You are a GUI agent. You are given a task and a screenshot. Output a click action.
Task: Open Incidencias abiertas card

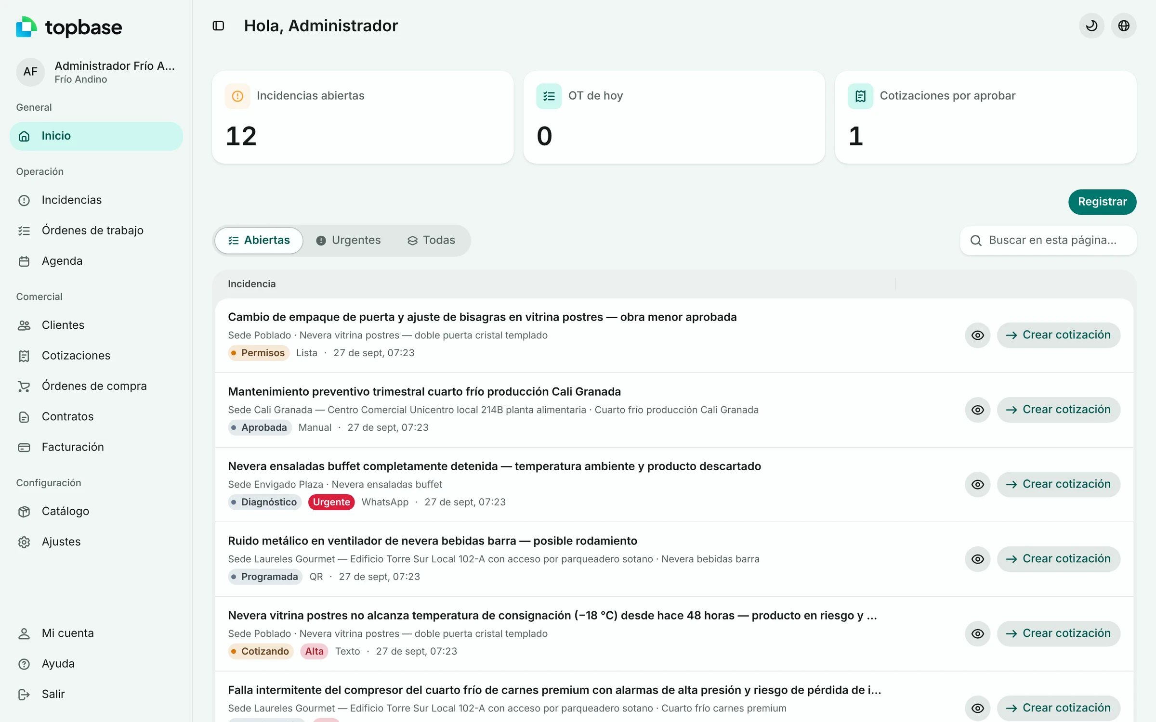click(x=363, y=117)
